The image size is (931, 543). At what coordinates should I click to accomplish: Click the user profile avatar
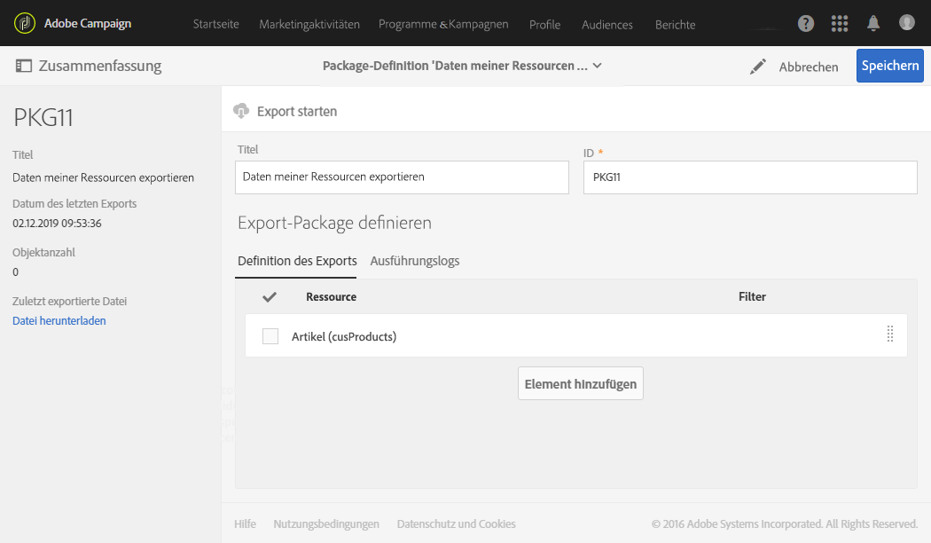[x=906, y=23]
